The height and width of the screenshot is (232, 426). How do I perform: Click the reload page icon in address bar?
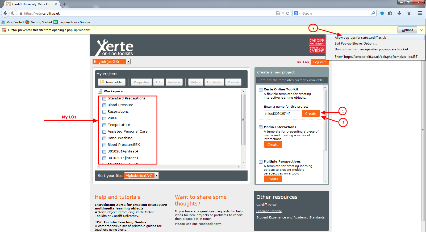(x=287, y=13)
